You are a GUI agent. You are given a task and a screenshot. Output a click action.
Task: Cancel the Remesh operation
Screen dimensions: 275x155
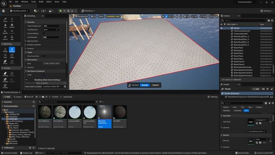pos(155,85)
